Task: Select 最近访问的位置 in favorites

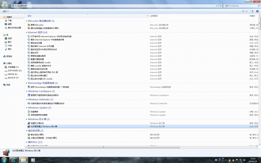Action: pyautogui.click(x=13, y=28)
